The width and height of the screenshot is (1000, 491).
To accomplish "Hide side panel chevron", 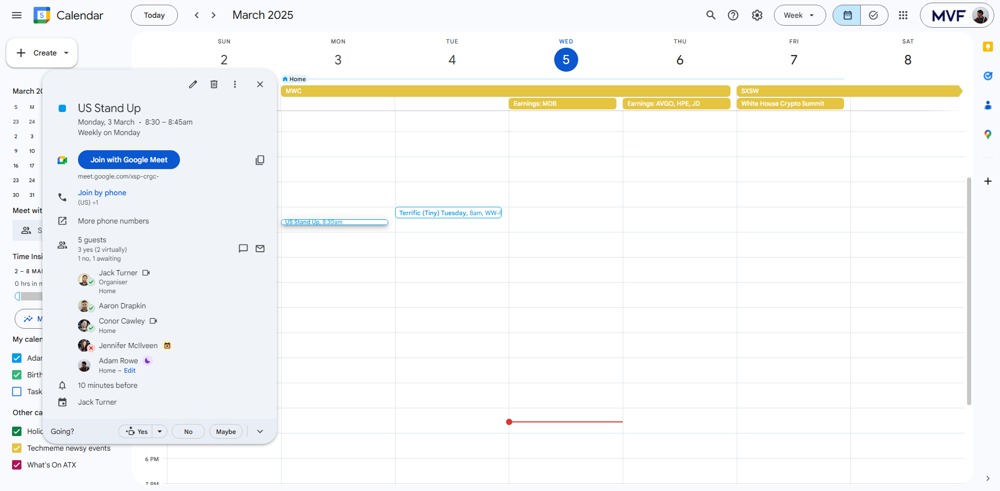I will pyautogui.click(x=988, y=478).
